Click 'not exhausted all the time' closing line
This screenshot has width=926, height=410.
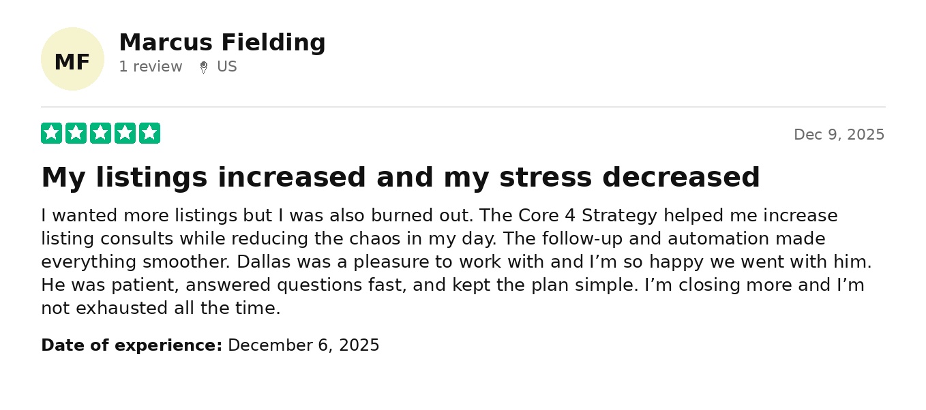click(x=161, y=309)
